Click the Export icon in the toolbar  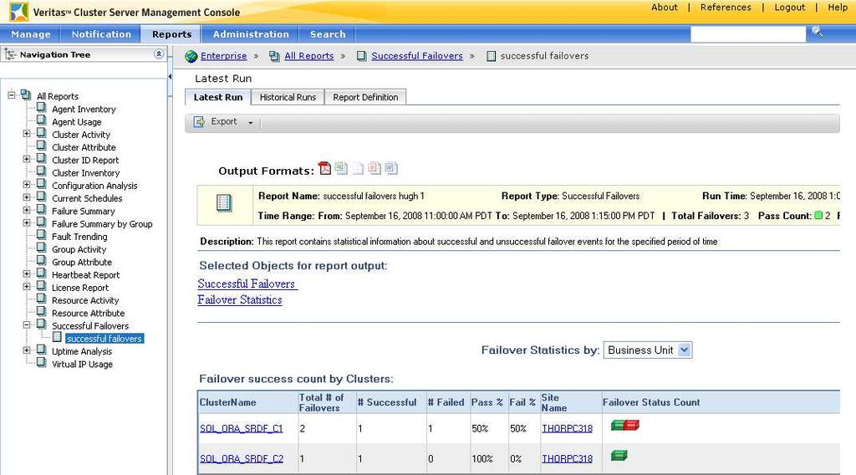[199, 122]
